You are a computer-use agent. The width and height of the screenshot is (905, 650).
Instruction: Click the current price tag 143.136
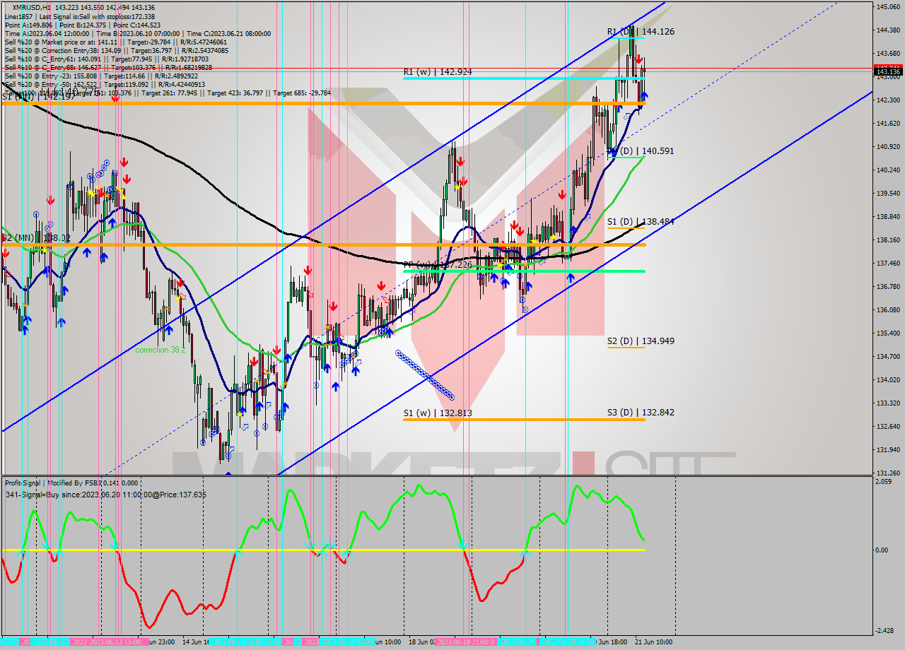pos(888,71)
